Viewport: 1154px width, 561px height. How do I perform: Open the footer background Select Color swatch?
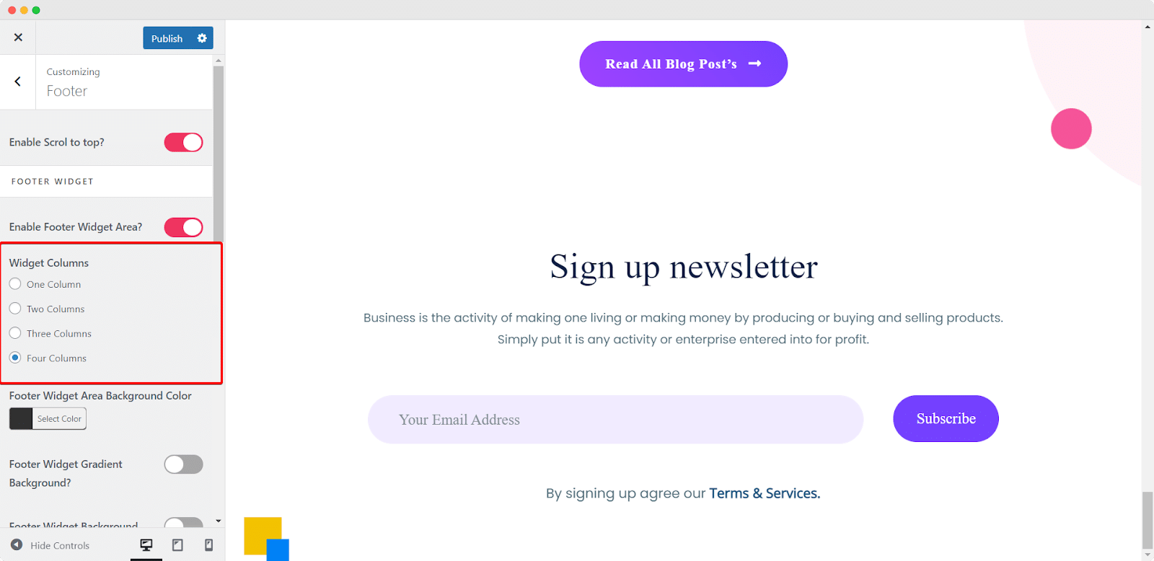pos(48,419)
